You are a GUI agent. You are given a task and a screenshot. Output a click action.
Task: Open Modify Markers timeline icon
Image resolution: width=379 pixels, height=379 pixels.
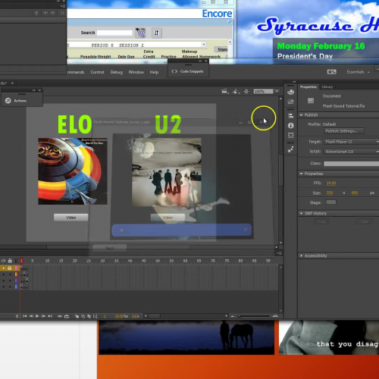pyautogui.click(x=96, y=316)
